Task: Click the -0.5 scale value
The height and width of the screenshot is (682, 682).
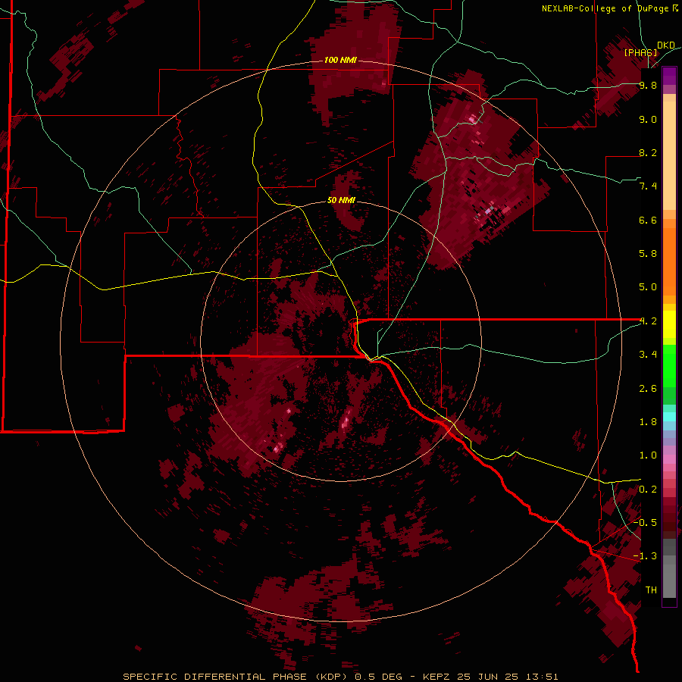Action: pyautogui.click(x=645, y=523)
